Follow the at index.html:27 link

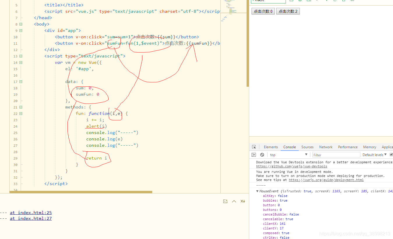[31, 218]
